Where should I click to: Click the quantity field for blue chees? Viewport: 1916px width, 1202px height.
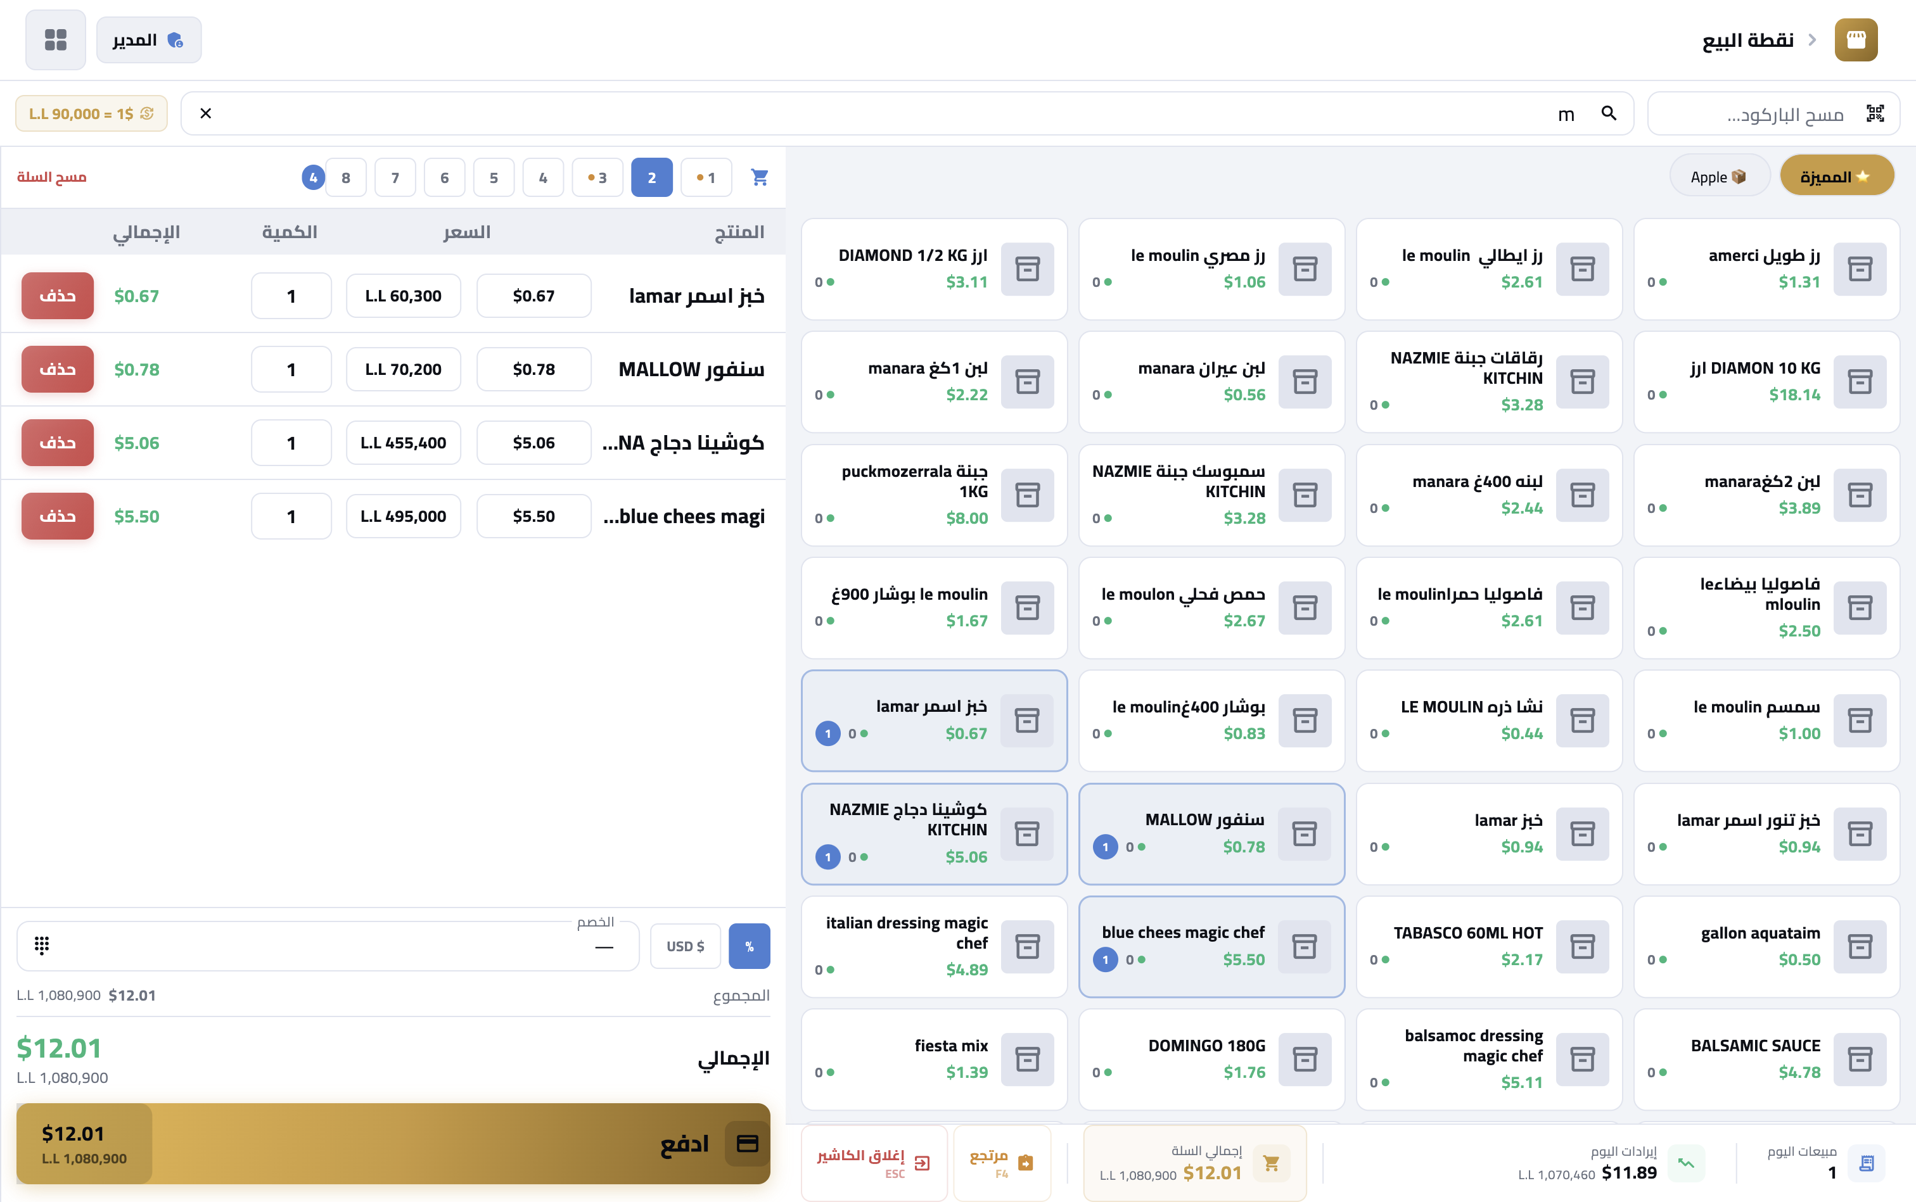tap(291, 516)
